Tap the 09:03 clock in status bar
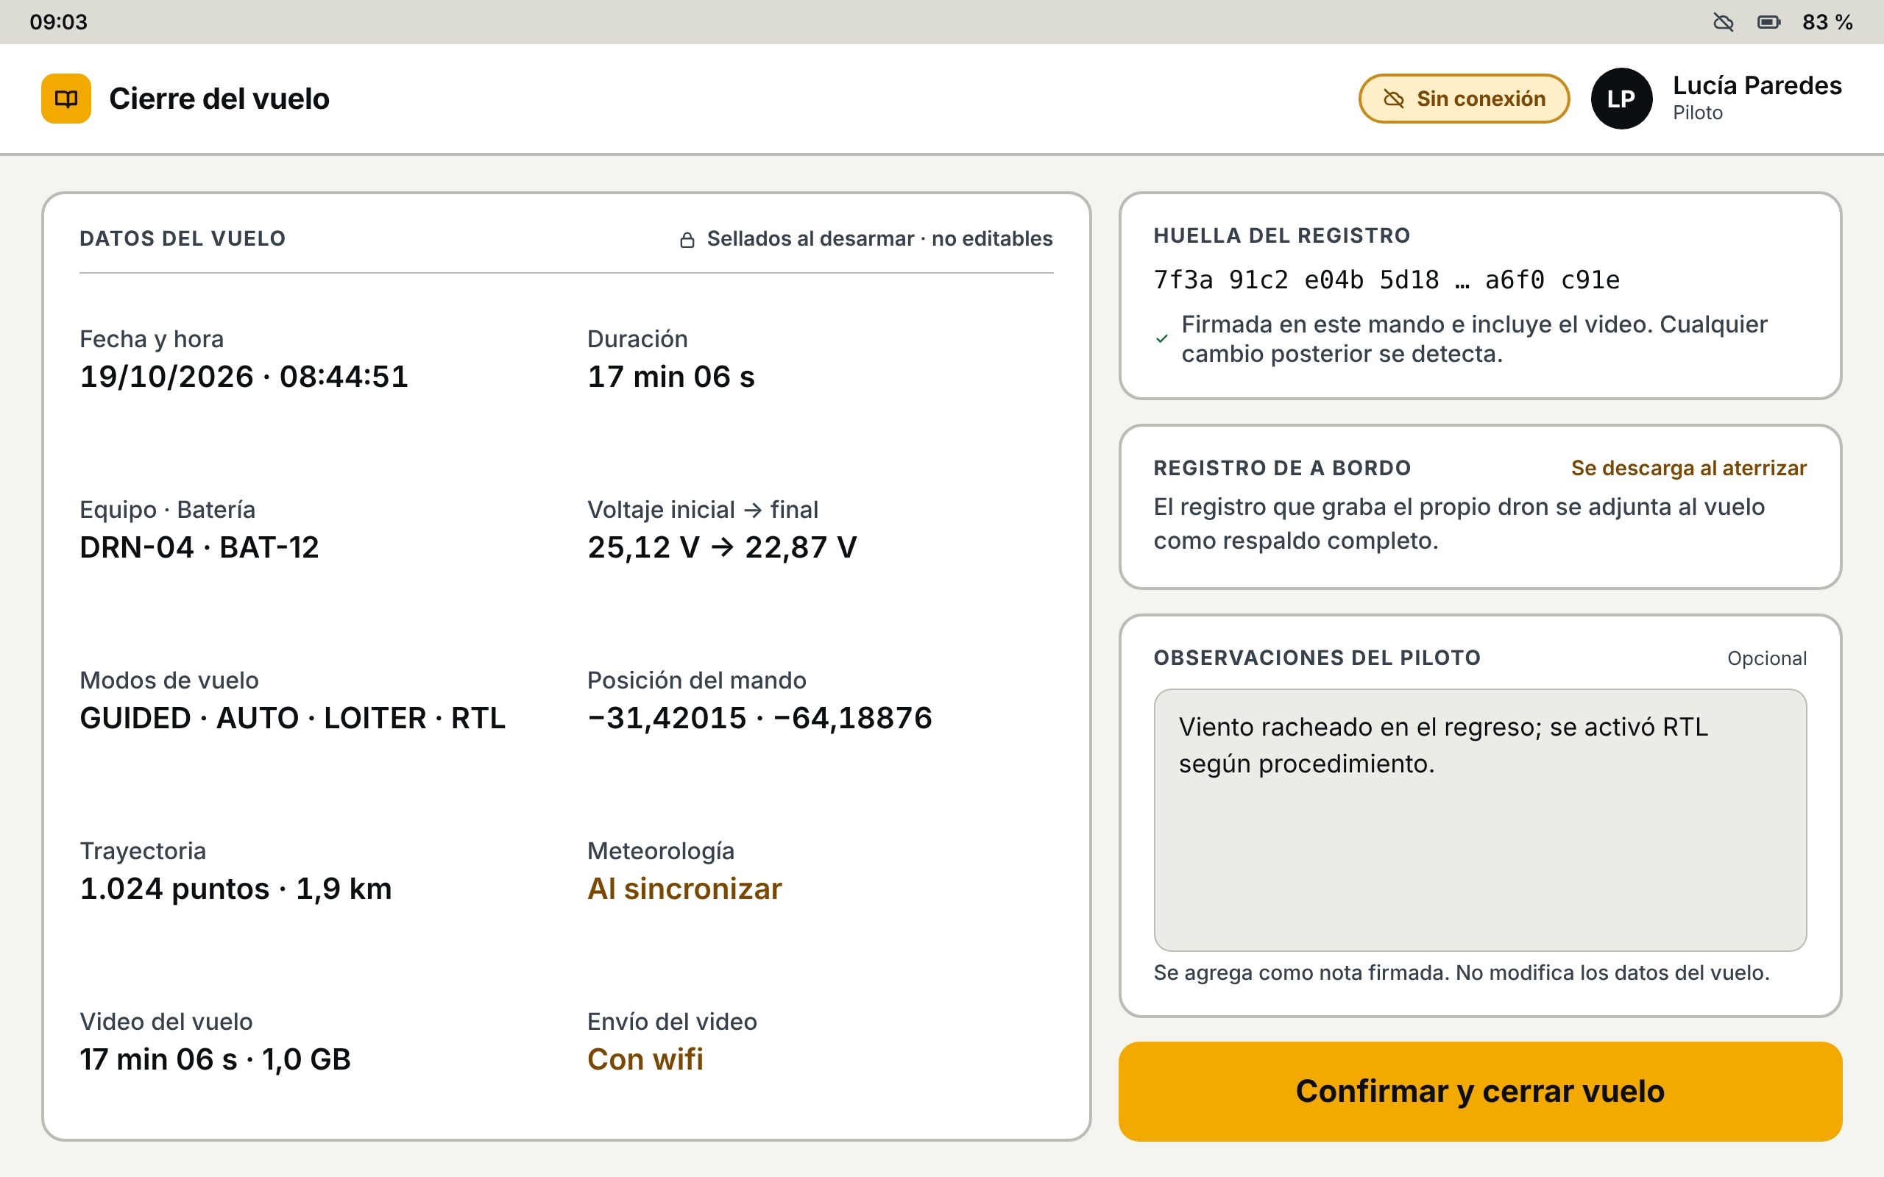1884x1177 pixels. [x=58, y=22]
